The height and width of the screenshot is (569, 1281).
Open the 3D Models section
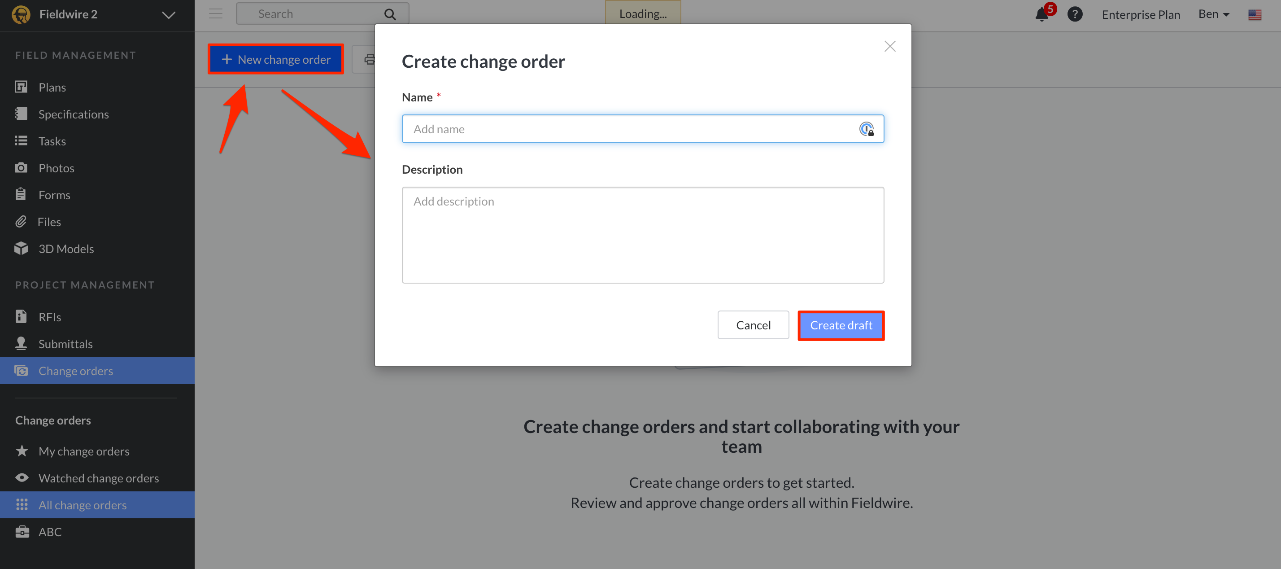click(66, 248)
